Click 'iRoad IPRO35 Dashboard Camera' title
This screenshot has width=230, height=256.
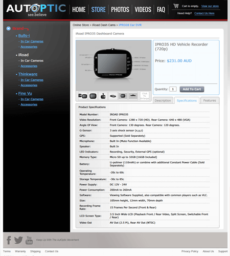click(100, 34)
